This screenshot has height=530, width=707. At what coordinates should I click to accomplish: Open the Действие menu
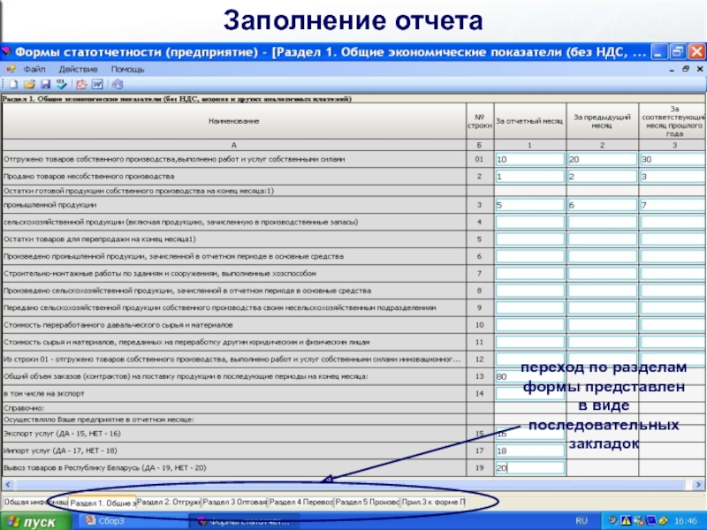click(79, 69)
